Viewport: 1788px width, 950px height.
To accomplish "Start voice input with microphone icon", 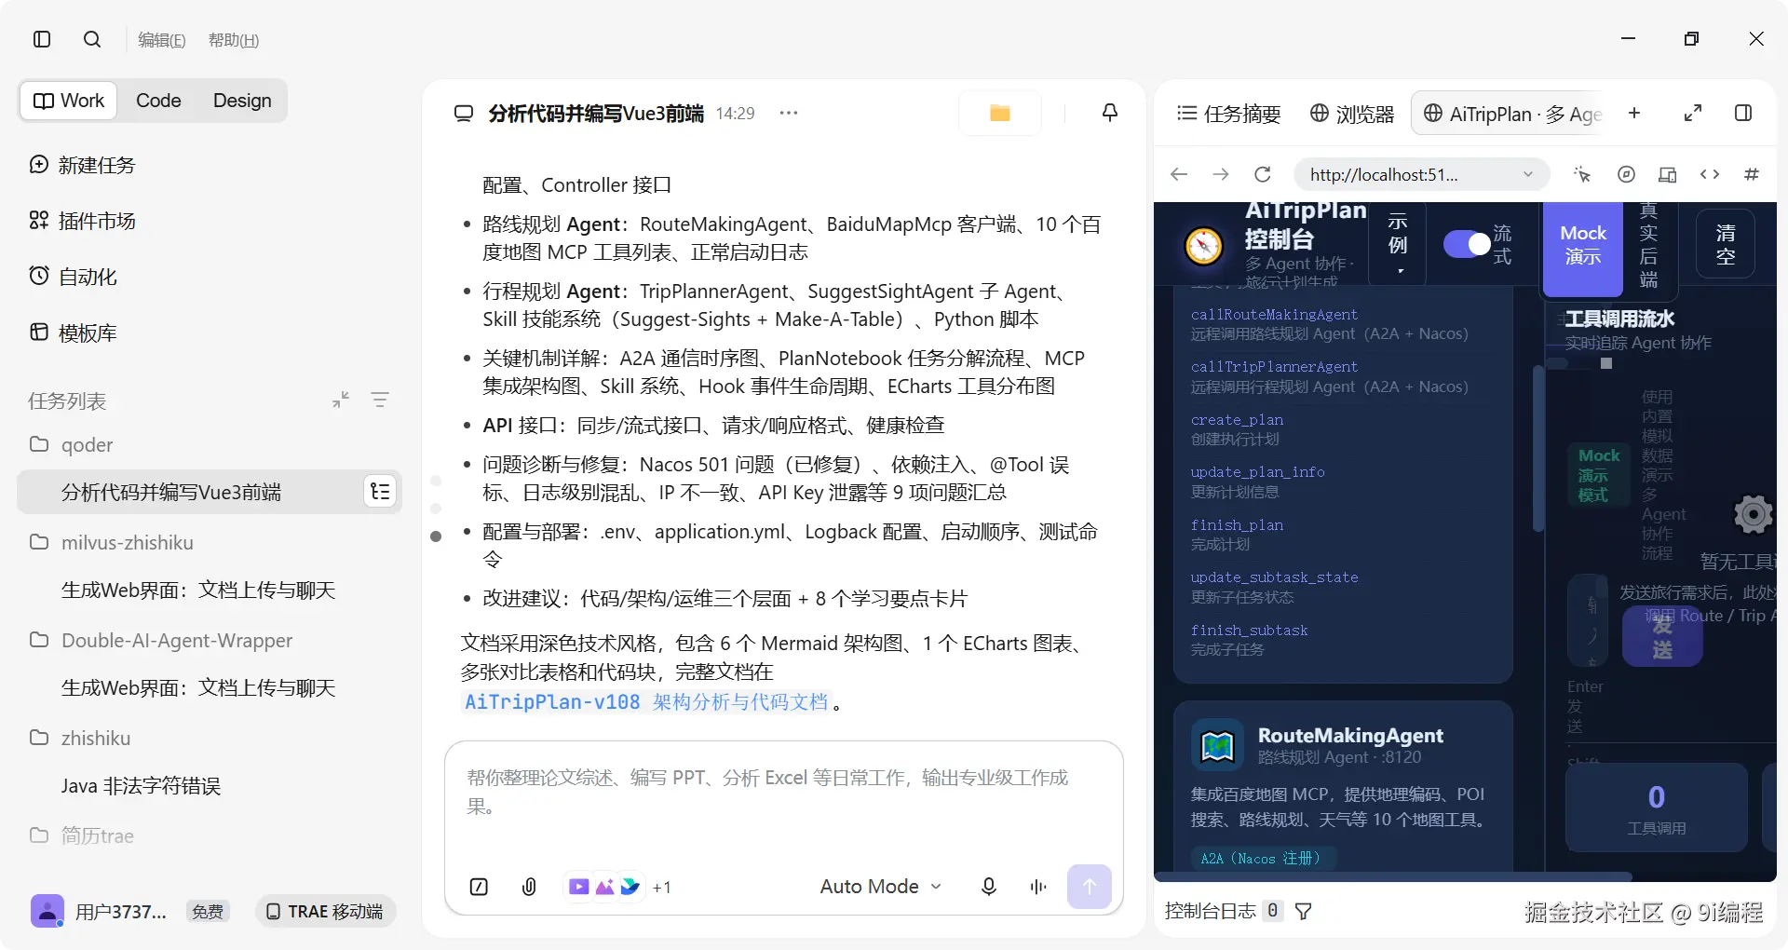I will [989, 887].
